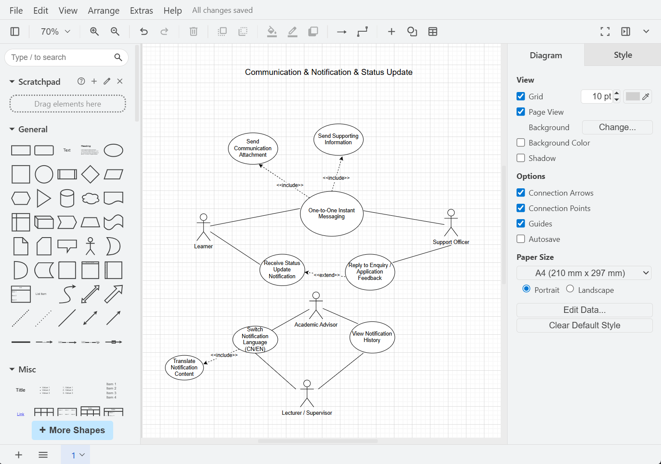Toggle fullscreen mode icon

click(605, 32)
